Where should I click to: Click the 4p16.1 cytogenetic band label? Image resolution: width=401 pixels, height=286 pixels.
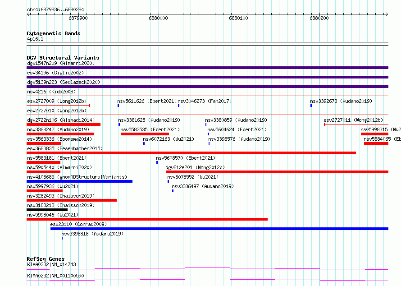pyautogui.click(x=35, y=39)
